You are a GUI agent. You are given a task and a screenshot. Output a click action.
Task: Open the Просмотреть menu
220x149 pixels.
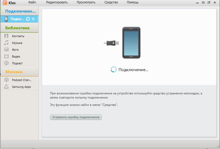pos(86,2)
